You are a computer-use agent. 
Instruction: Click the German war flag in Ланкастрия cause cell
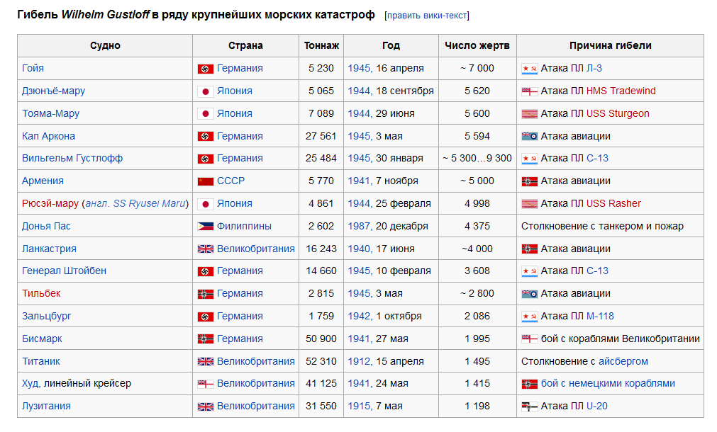pyautogui.click(x=530, y=249)
